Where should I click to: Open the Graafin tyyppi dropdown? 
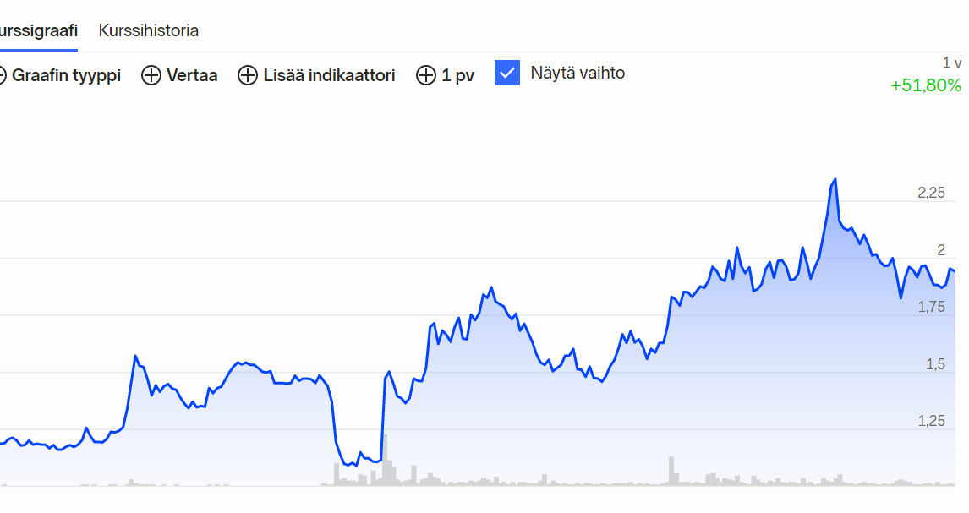click(61, 75)
